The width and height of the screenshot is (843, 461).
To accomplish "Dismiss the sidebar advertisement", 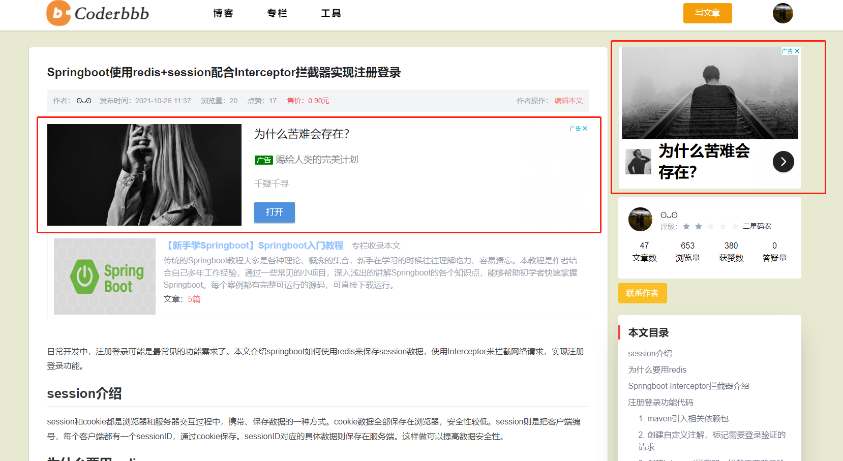I will tap(797, 51).
